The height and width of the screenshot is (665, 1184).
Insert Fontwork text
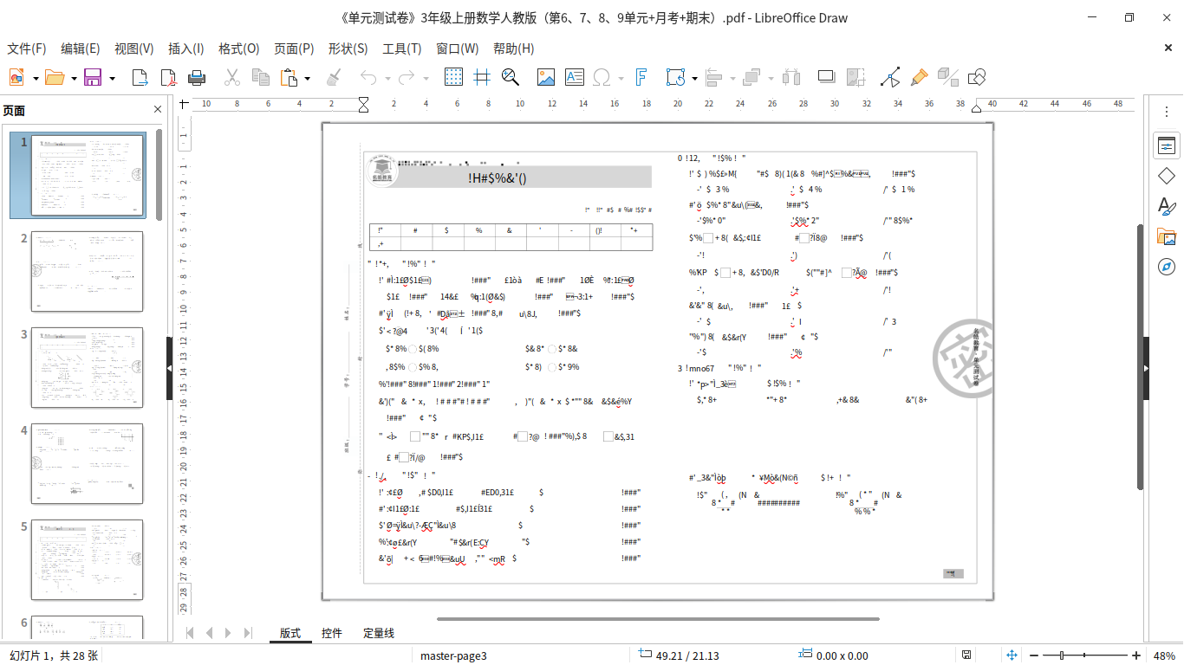point(641,77)
